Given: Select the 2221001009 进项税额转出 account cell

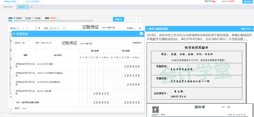Looking at the screenshot, I should click(x=58, y=84).
